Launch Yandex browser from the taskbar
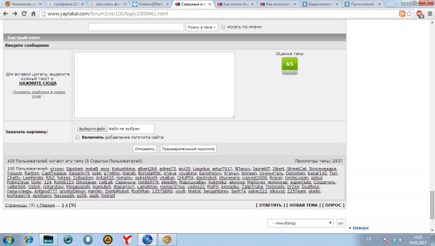 (127, 239)
